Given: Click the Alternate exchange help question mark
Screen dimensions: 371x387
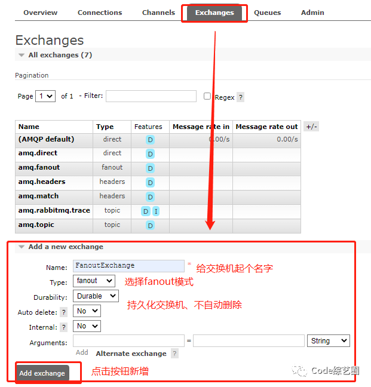Looking at the screenshot, I should [x=174, y=354].
